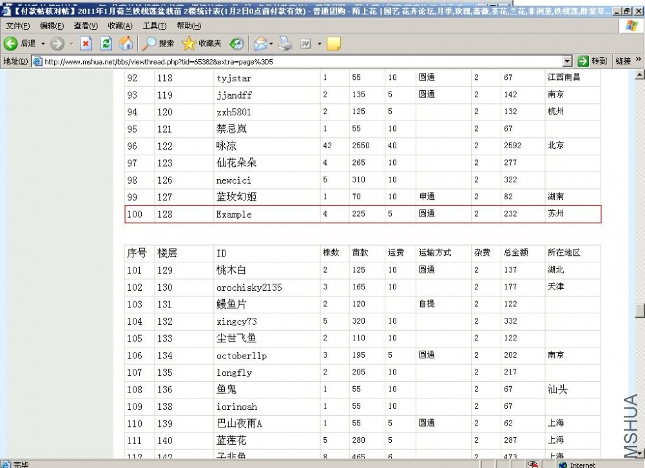Click the Forward arrow button
645x468 pixels.
click(57, 43)
